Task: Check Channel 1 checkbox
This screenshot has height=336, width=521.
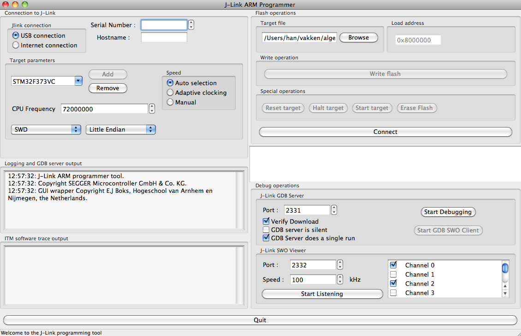Action: coord(393,274)
